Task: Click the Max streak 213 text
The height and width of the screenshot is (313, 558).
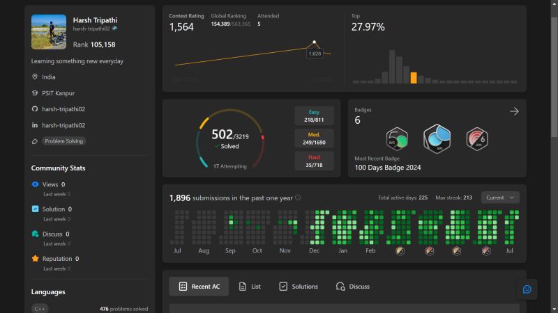Action: click(454, 198)
